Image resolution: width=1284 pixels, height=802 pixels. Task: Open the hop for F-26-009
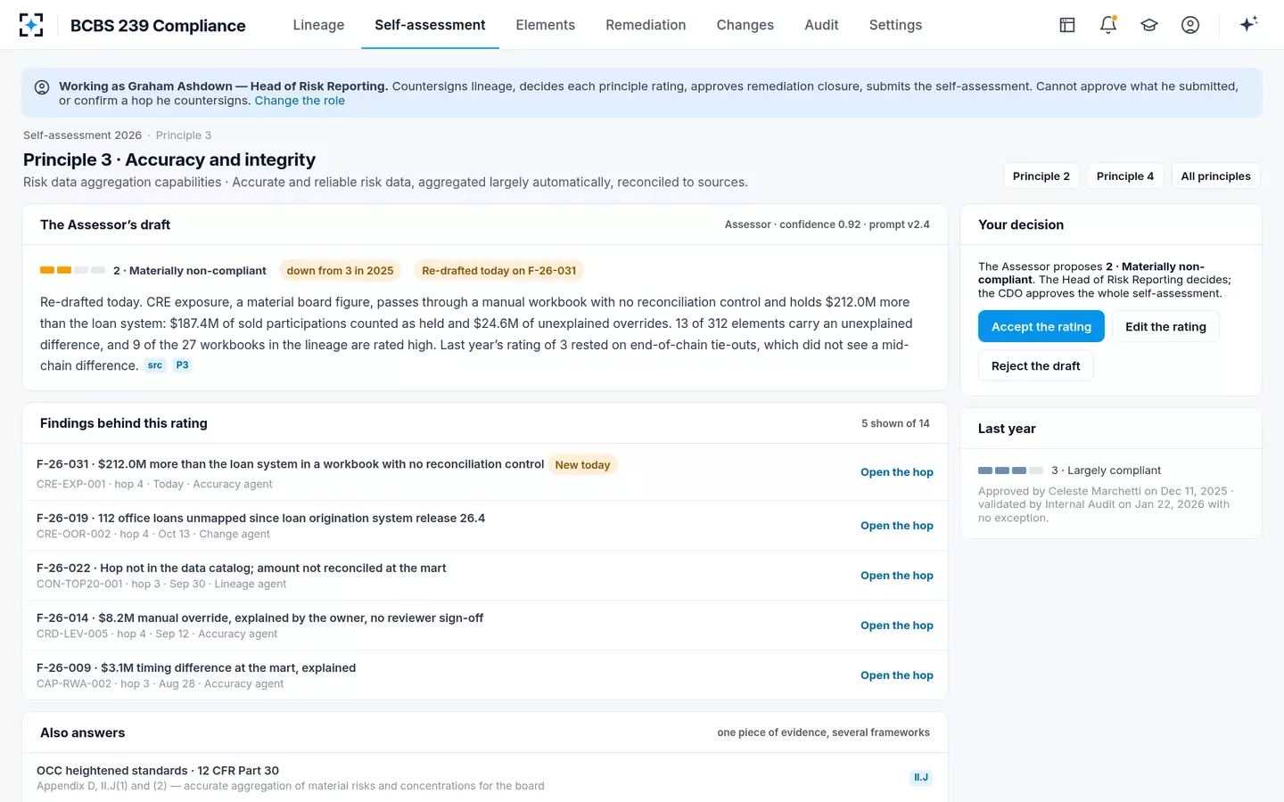pos(896,675)
